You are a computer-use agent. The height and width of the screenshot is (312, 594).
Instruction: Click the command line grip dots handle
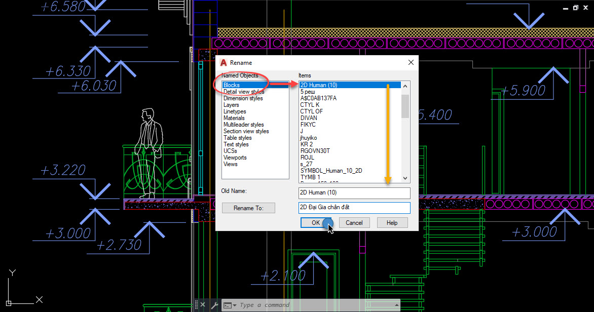[196, 304]
